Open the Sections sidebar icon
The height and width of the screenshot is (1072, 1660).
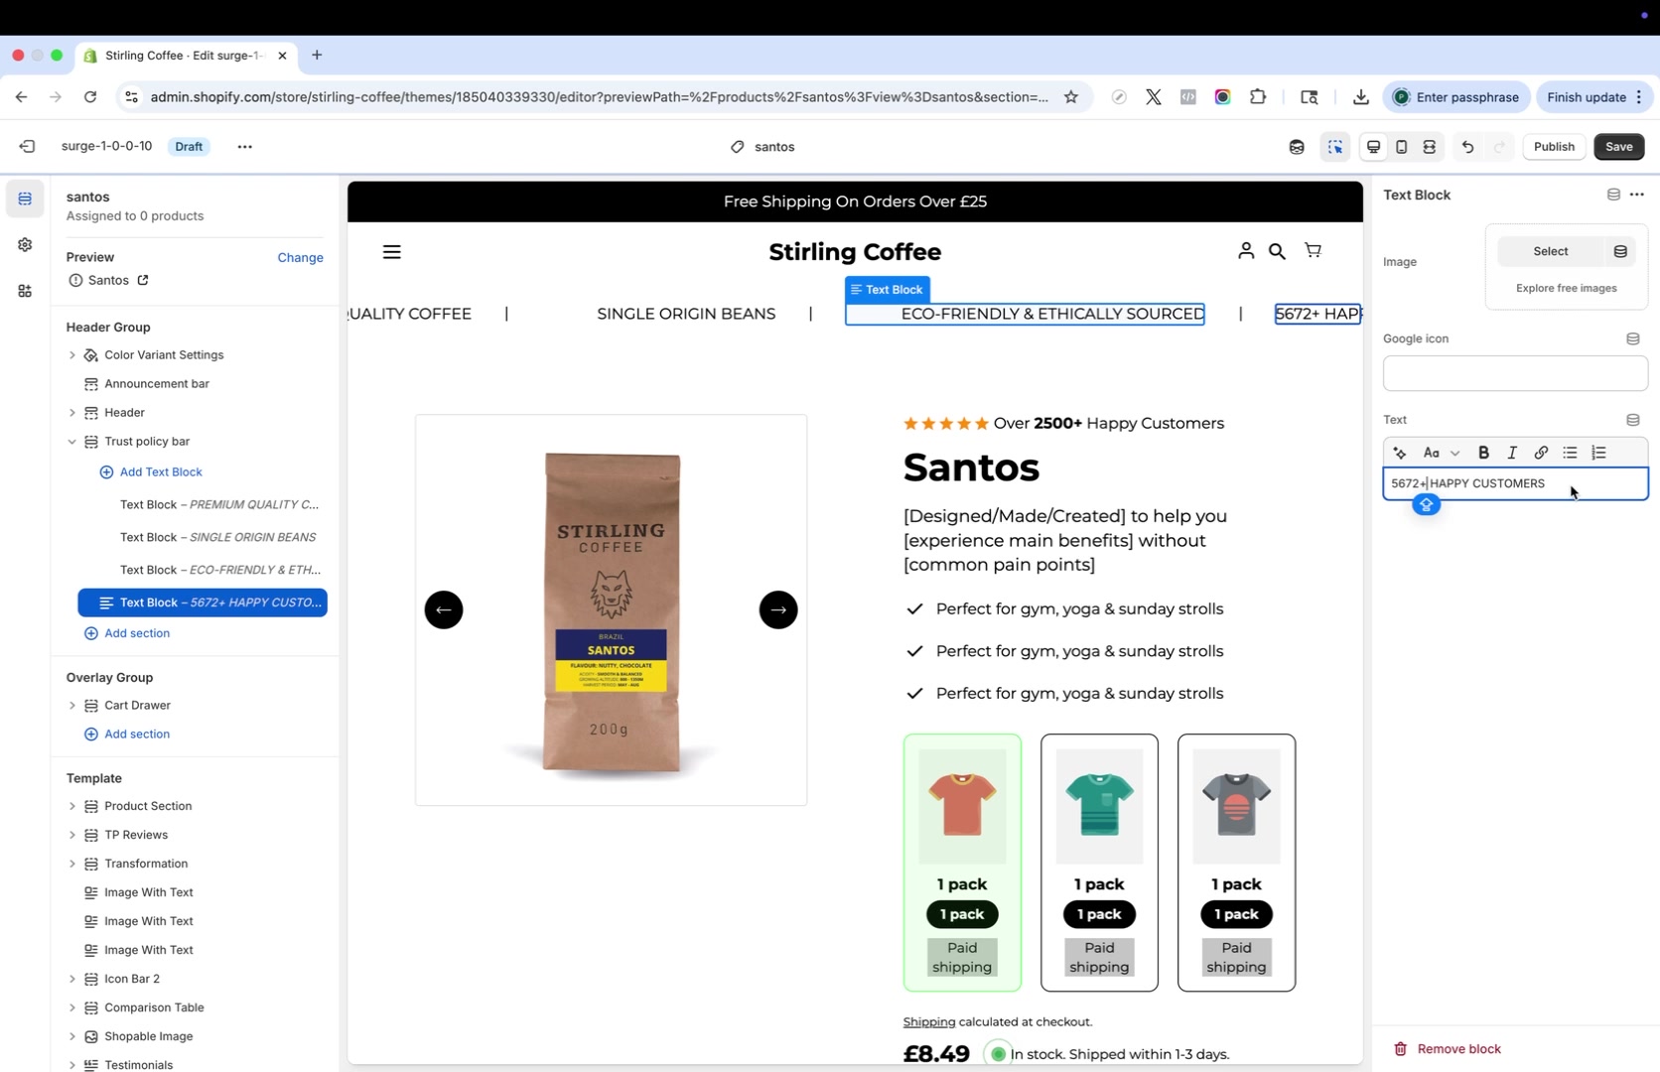pyautogui.click(x=25, y=200)
